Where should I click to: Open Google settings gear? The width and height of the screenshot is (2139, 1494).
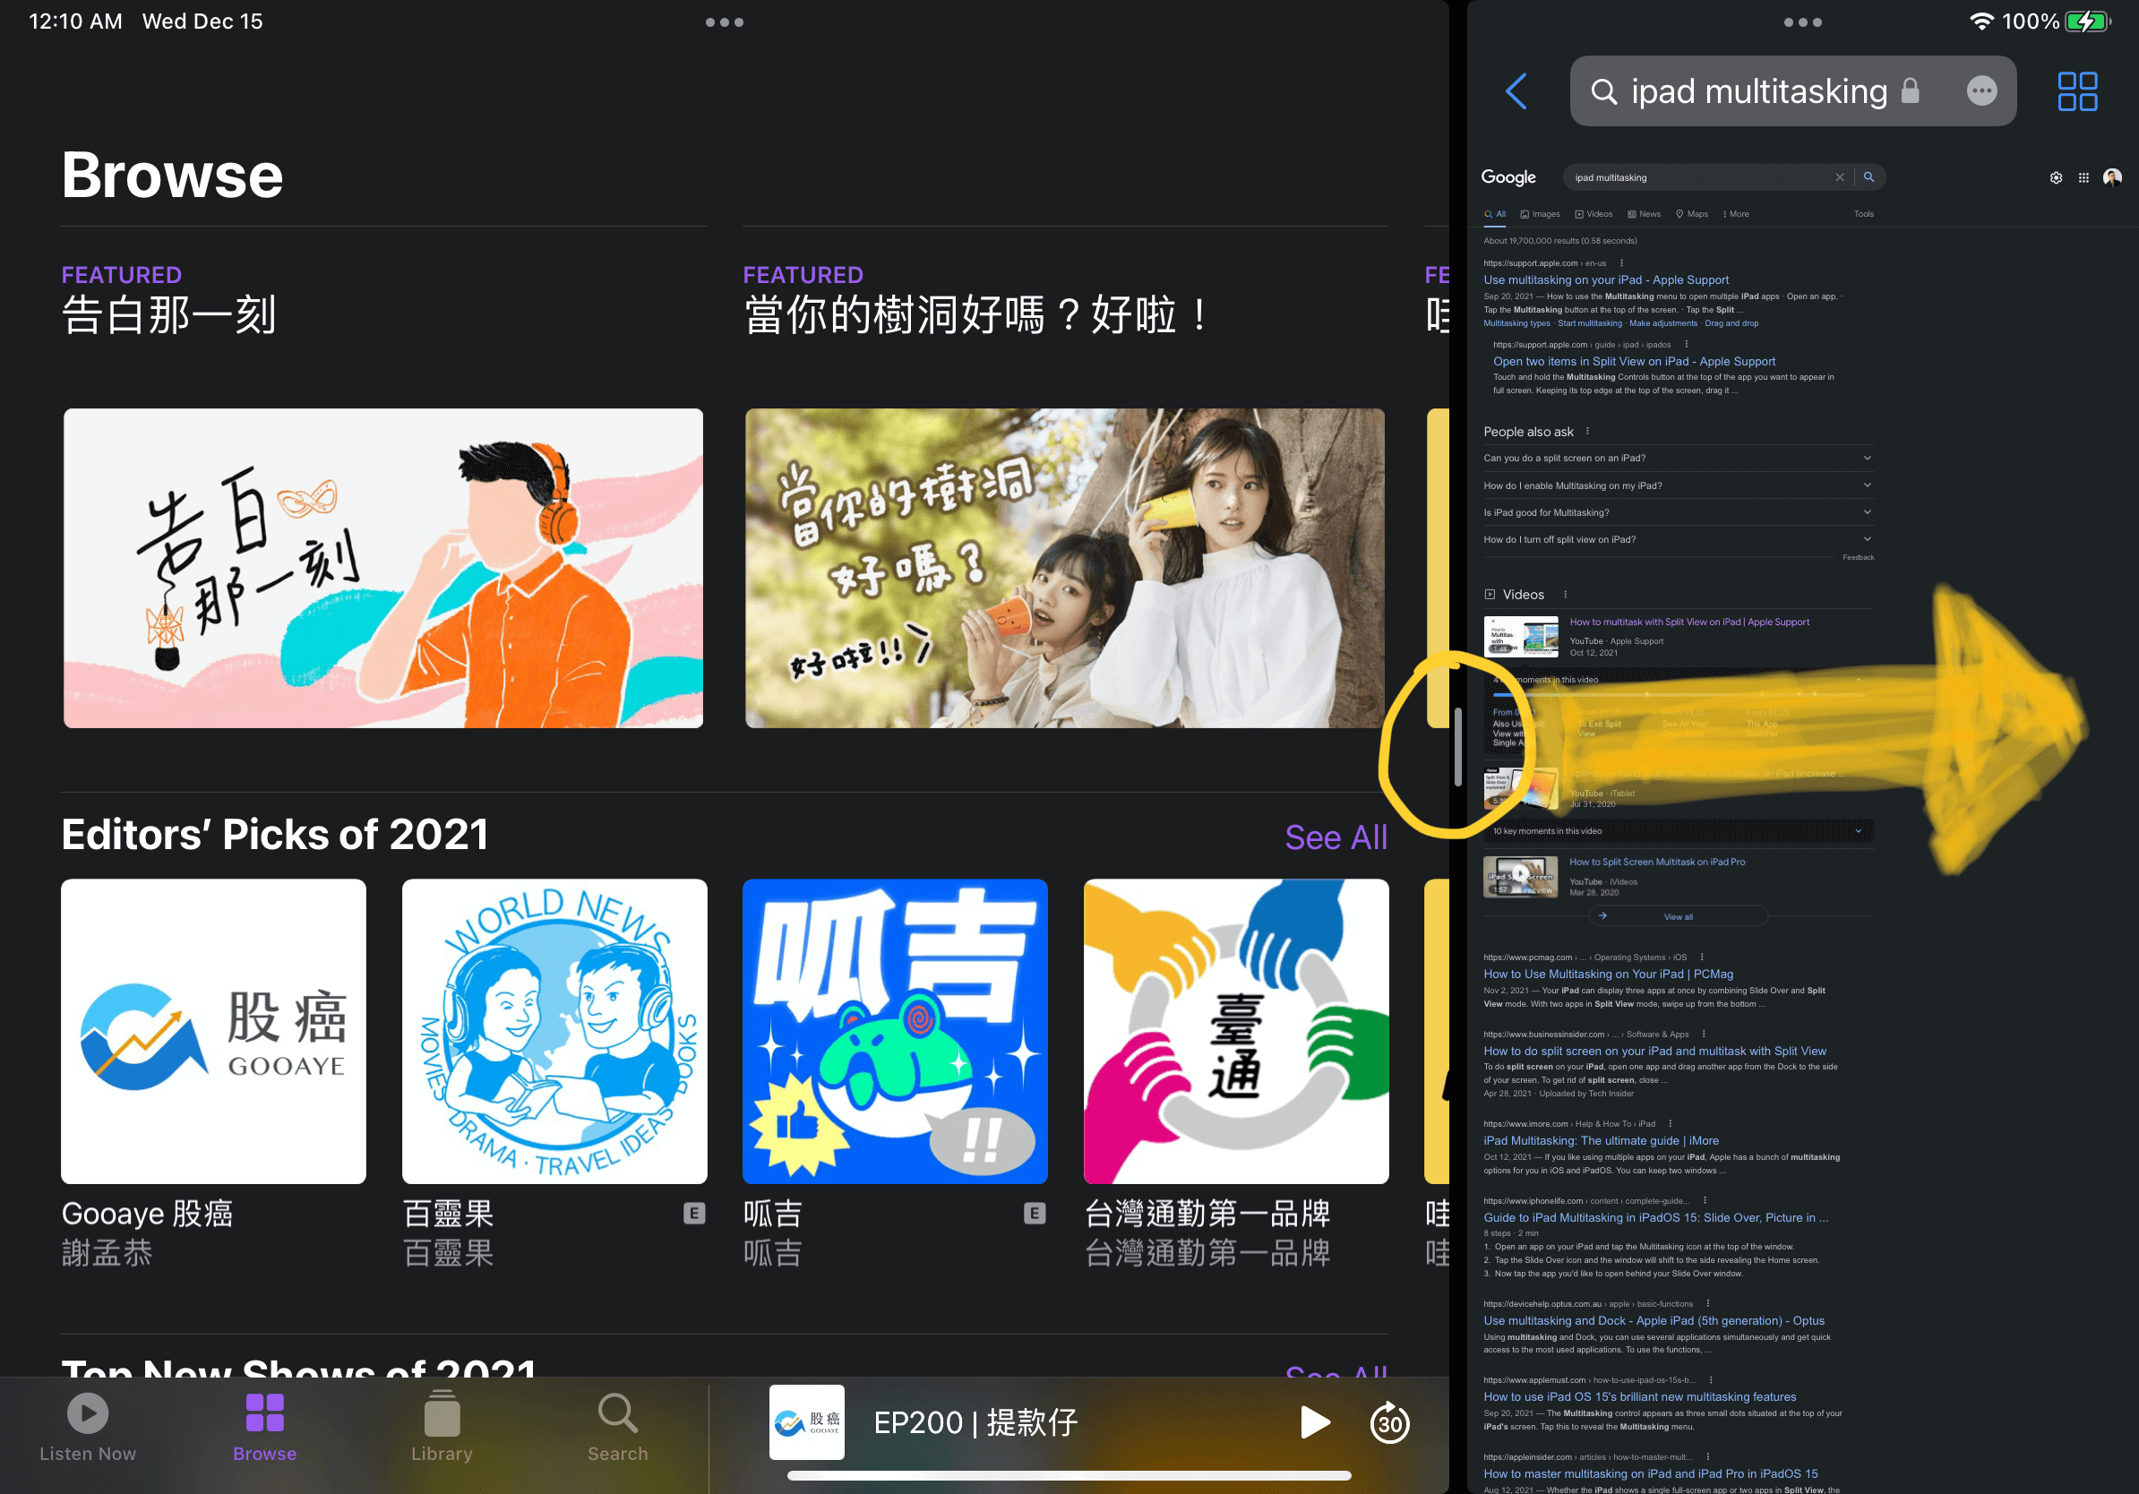(2055, 178)
